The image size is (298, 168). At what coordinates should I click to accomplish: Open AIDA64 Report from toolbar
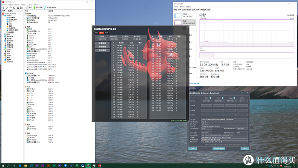(x=29, y=7)
